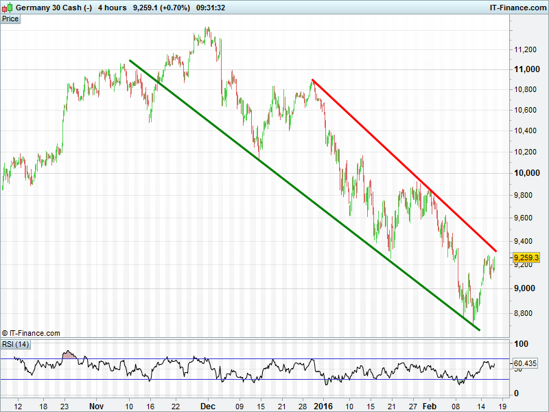
Task: Select the red descending trendline
Action: (404, 165)
